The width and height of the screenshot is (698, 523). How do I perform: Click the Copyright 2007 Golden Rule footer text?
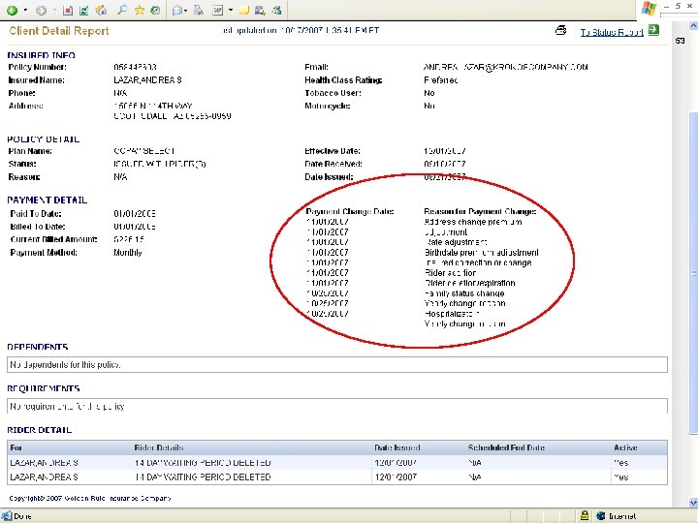click(x=90, y=498)
